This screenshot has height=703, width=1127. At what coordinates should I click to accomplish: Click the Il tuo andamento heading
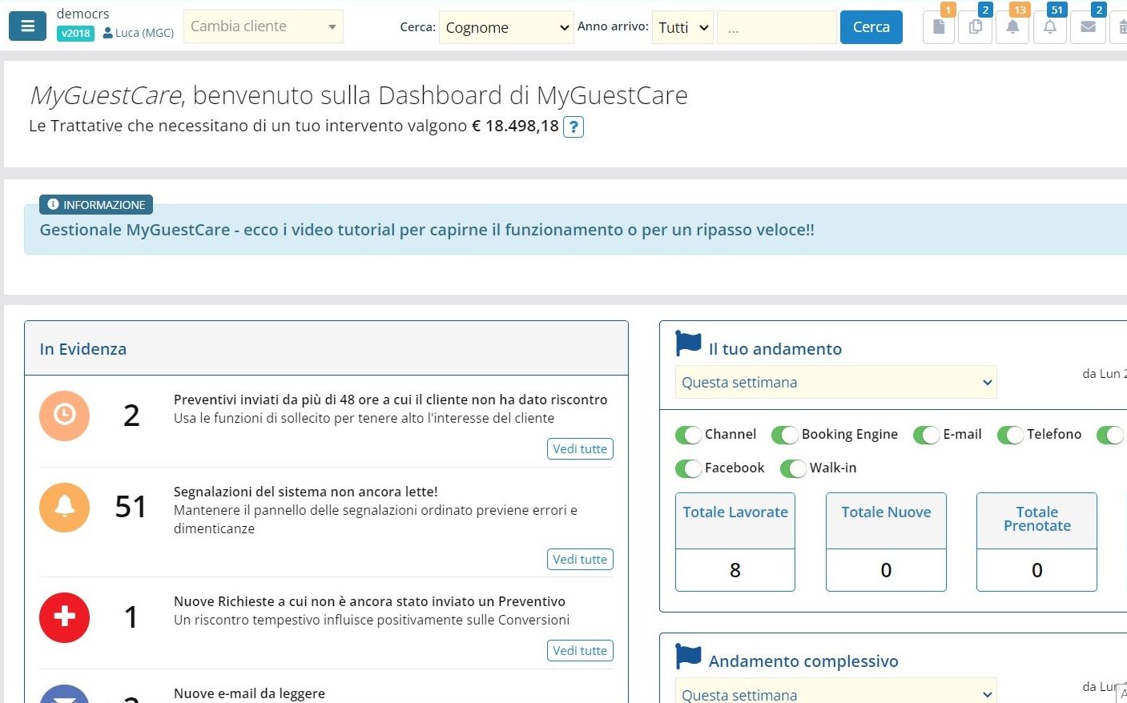775,349
